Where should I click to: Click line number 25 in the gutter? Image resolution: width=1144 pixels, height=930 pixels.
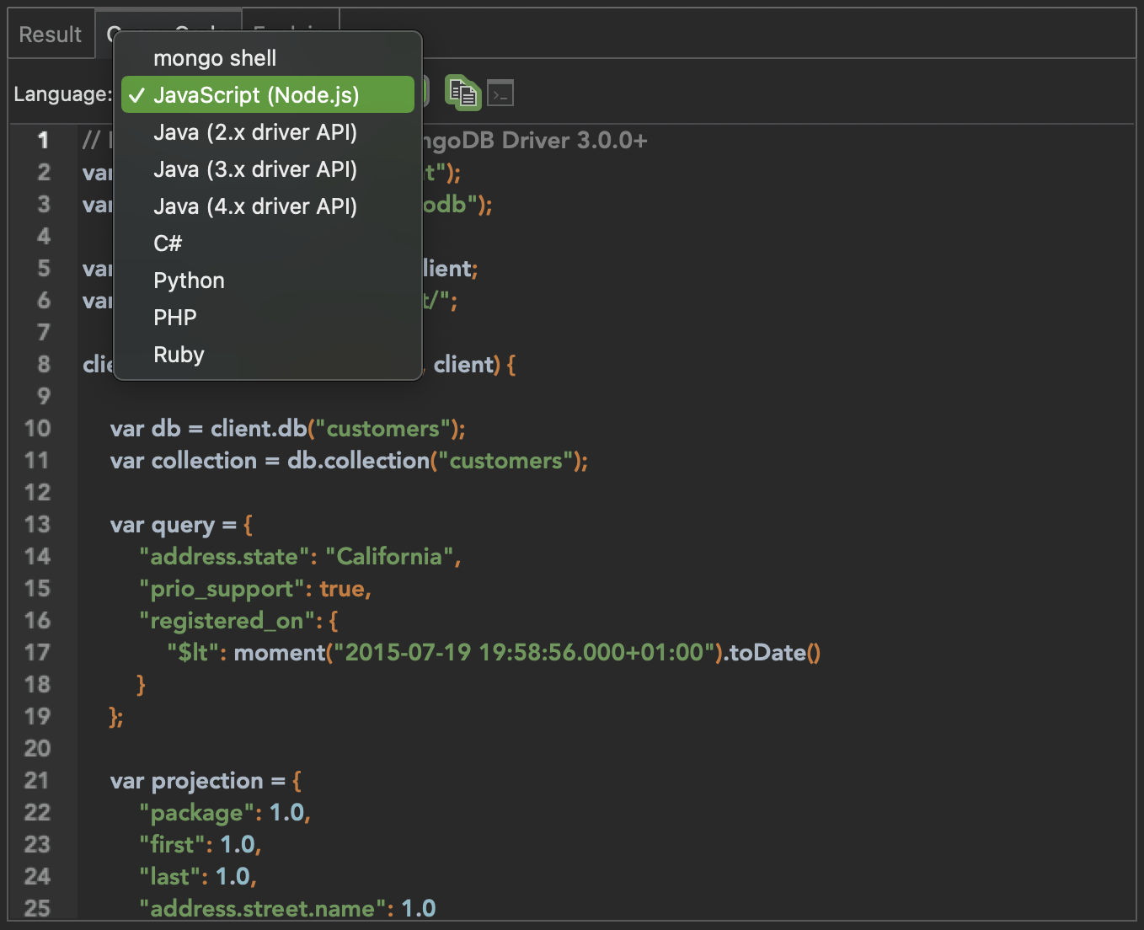point(38,909)
